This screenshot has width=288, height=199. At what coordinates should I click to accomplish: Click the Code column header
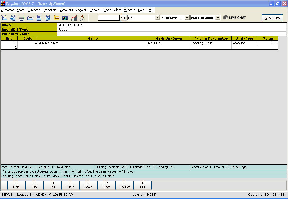[28, 39]
